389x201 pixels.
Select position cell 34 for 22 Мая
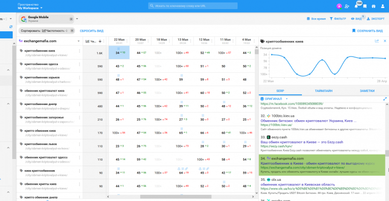(119, 53)
